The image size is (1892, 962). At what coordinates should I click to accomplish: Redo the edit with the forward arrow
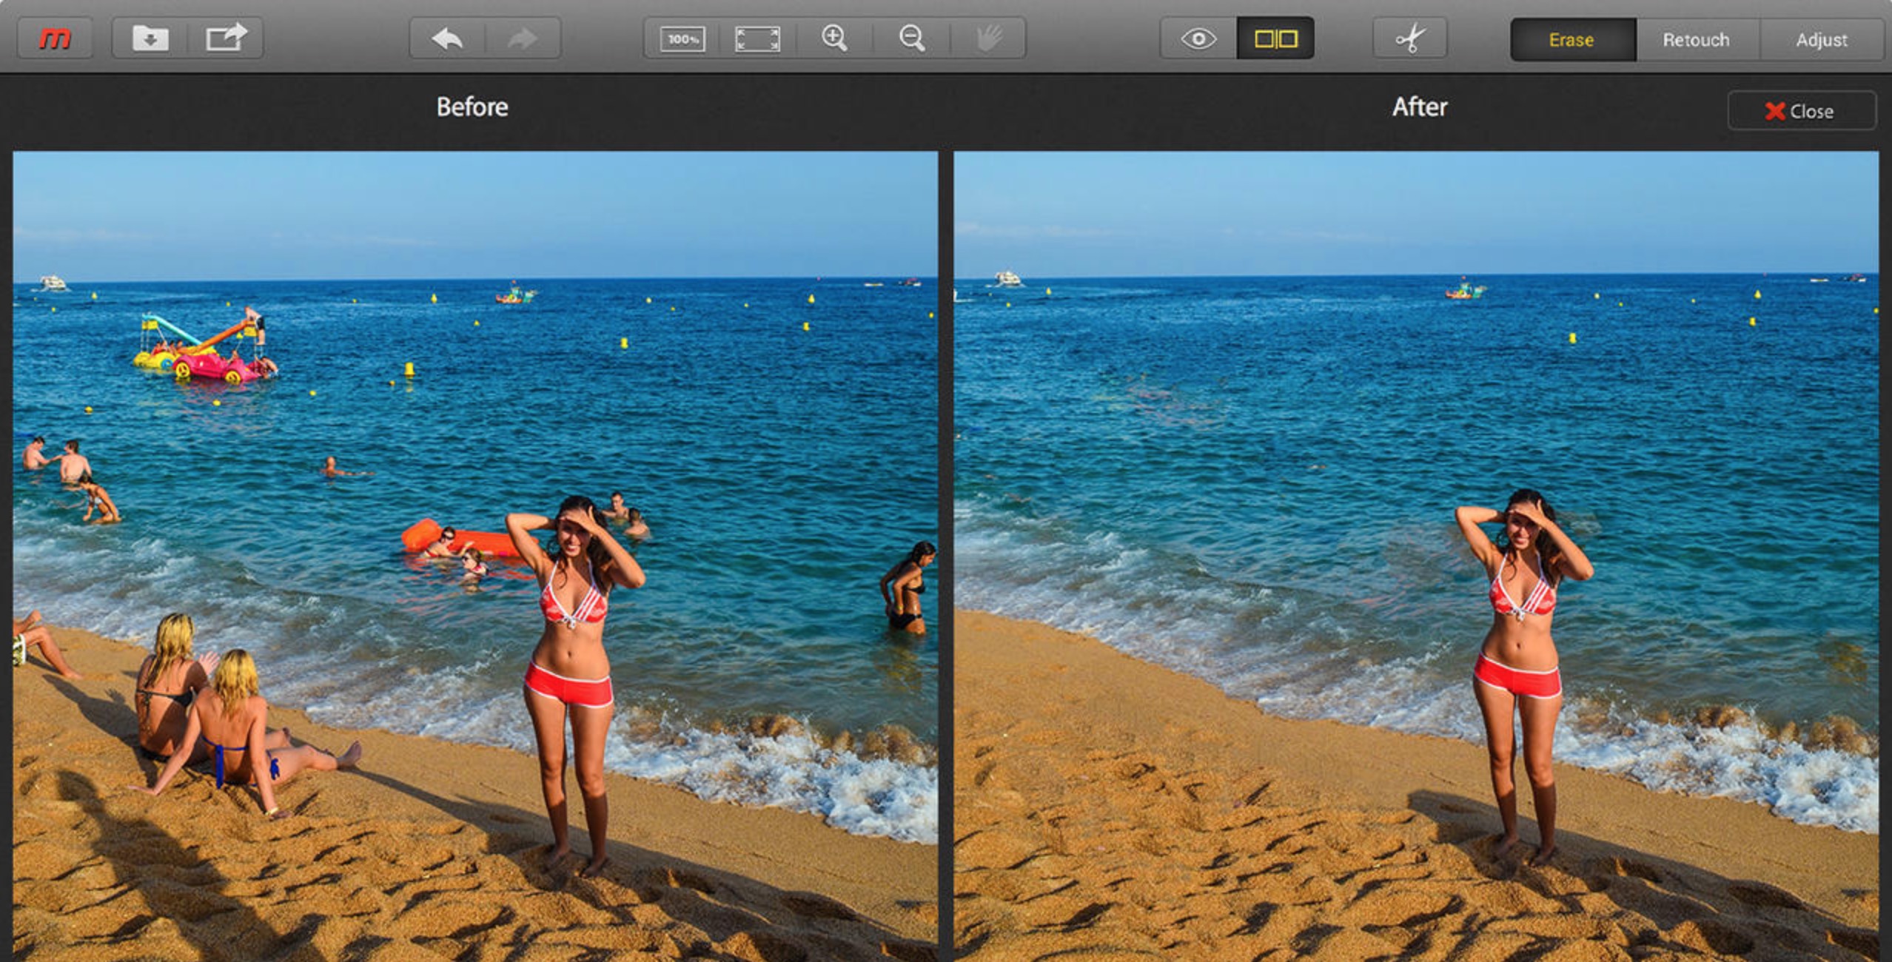click(x=523, y=38)
